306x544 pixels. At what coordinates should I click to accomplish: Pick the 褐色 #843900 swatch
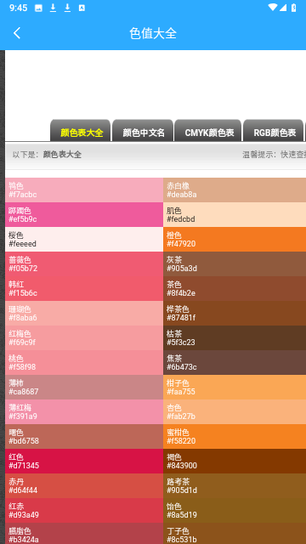235,461
